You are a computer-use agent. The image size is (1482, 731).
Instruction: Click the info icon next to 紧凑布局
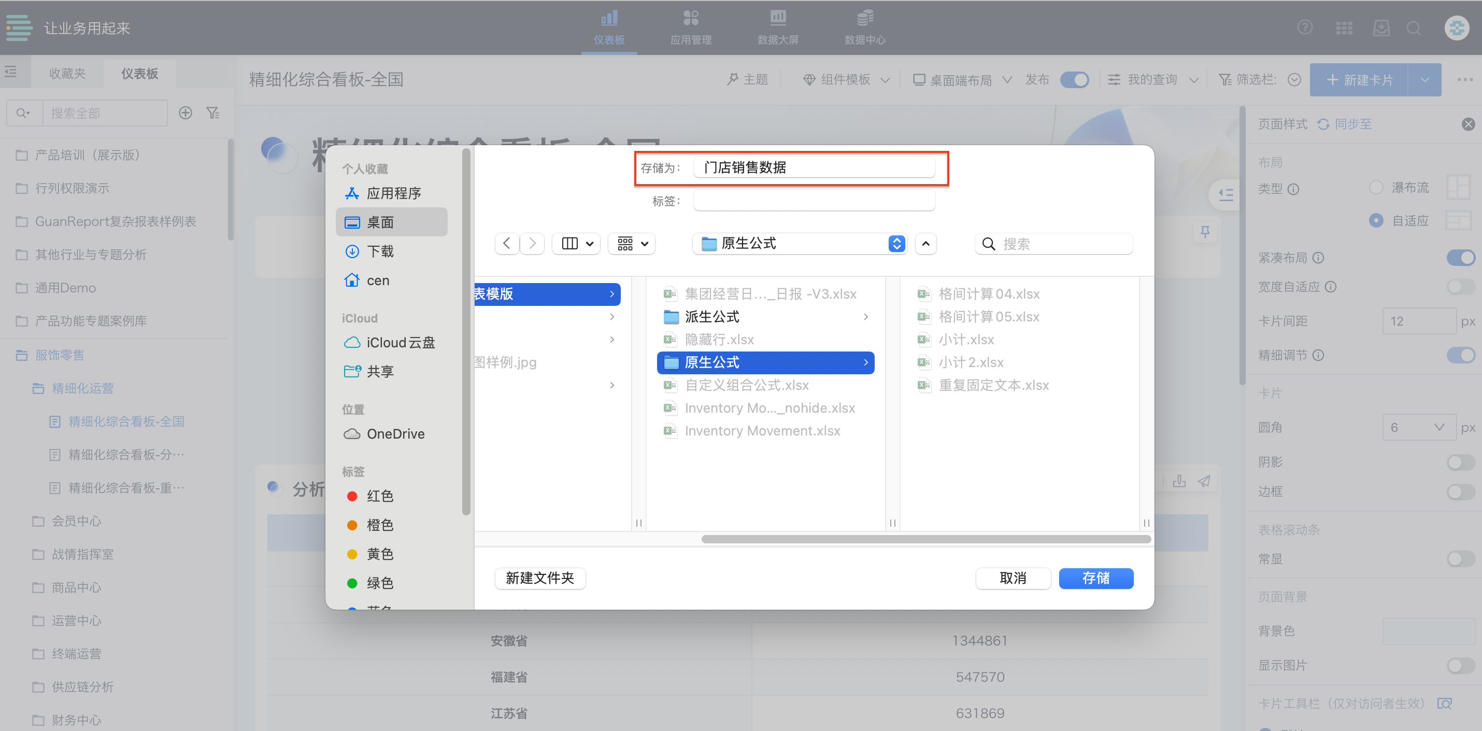[1318, 258]
